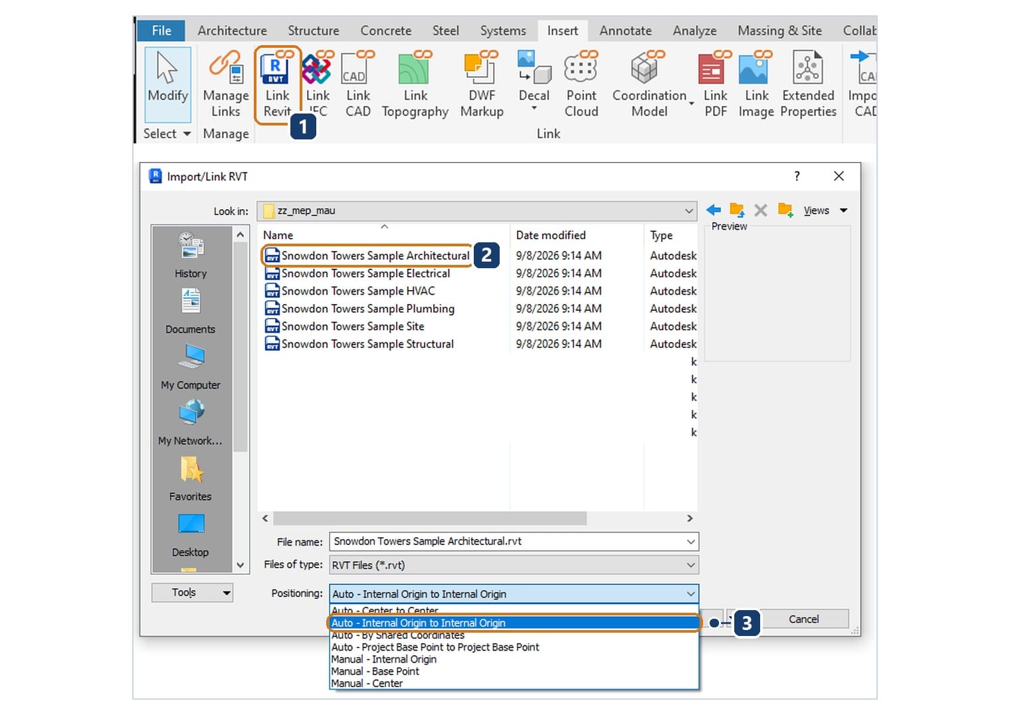Click the Link PDF tool

tap(715, 84)
